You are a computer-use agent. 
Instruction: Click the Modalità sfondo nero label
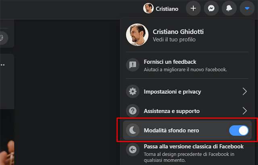171,130
